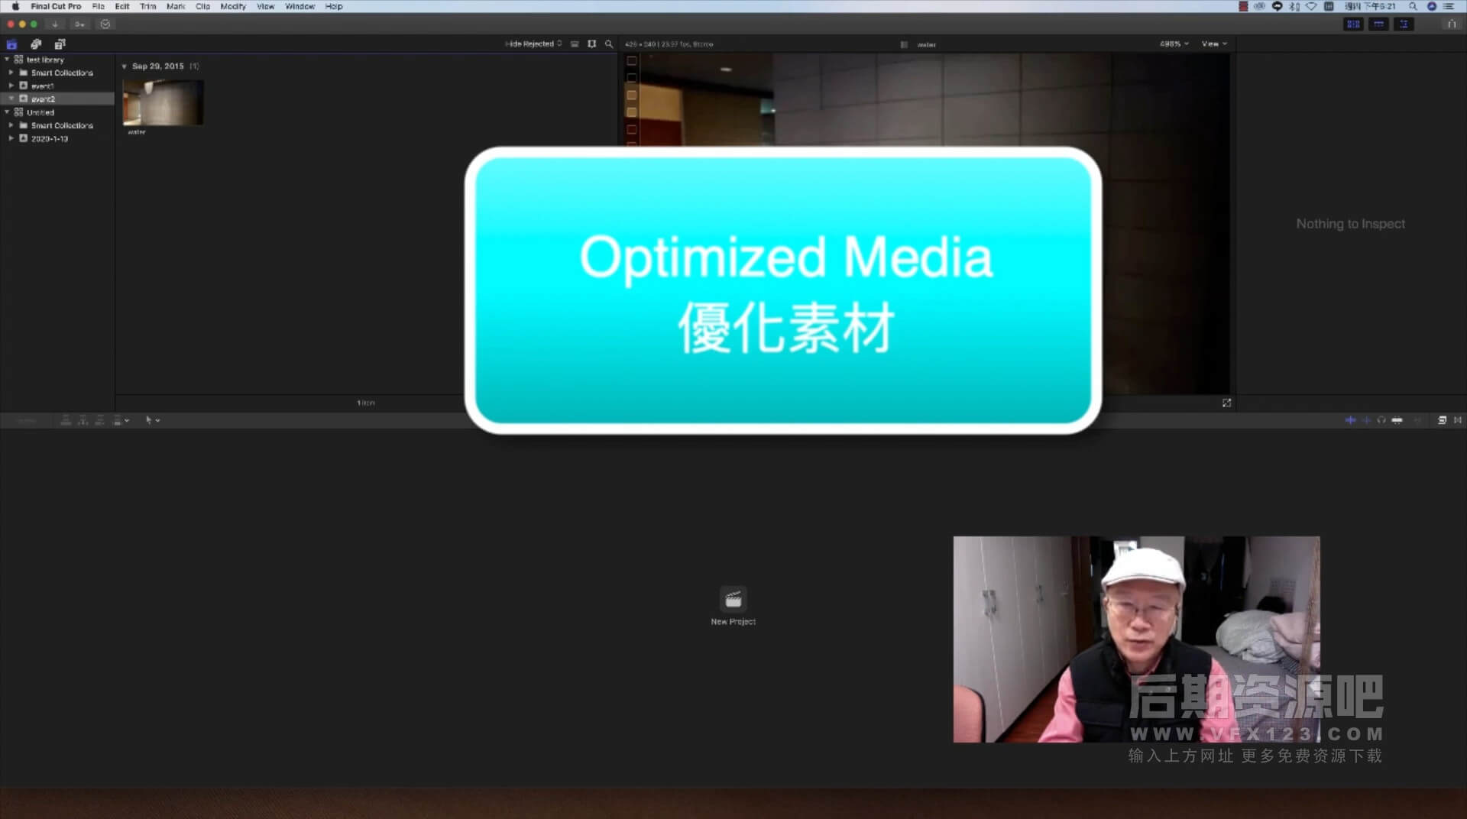Toggle the Inspector panel layout button

(x=1404, y=24)
